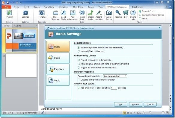The width and height of the screenshot is (175, 118).
Task: Click the Default button in the dialog
Action: tap(136, 105)
